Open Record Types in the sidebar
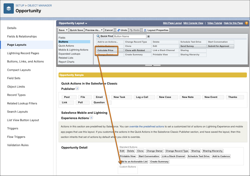 coord(16,95)
